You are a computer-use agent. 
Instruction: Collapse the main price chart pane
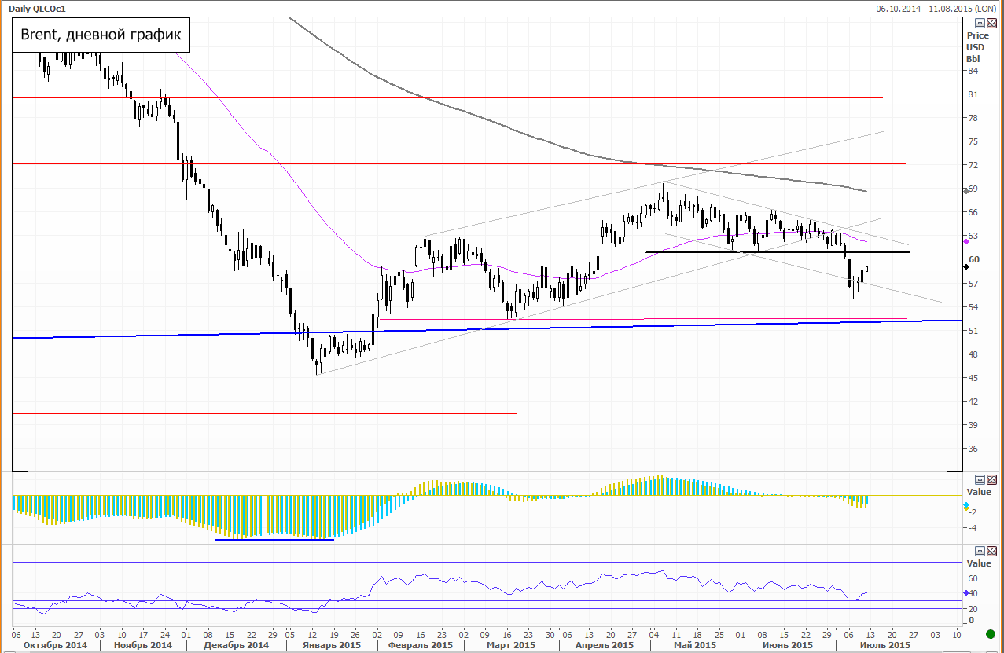980,24
